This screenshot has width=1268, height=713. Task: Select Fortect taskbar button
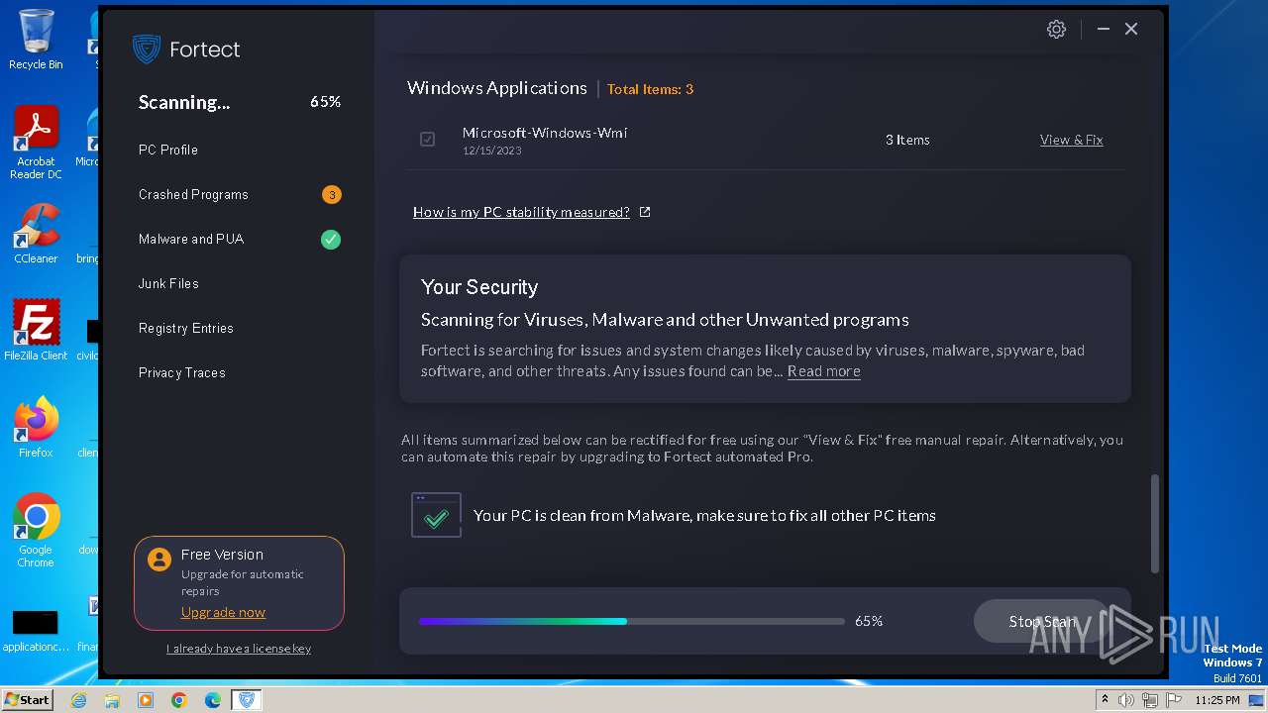247,700
